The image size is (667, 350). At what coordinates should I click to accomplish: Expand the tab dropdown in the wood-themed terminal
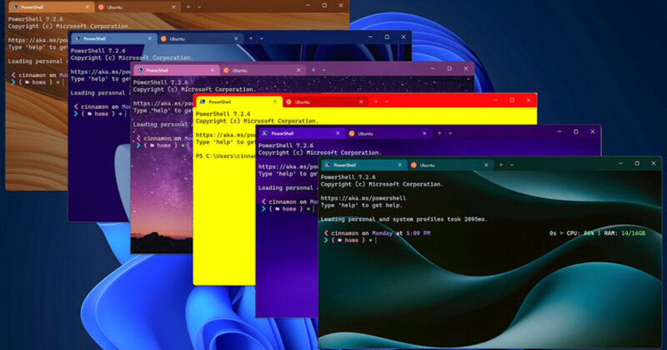[x=199, y=7]
